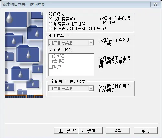Open help with the 帮助 button
Viewport: 162px width, 138px height.
tap(146, 131)
